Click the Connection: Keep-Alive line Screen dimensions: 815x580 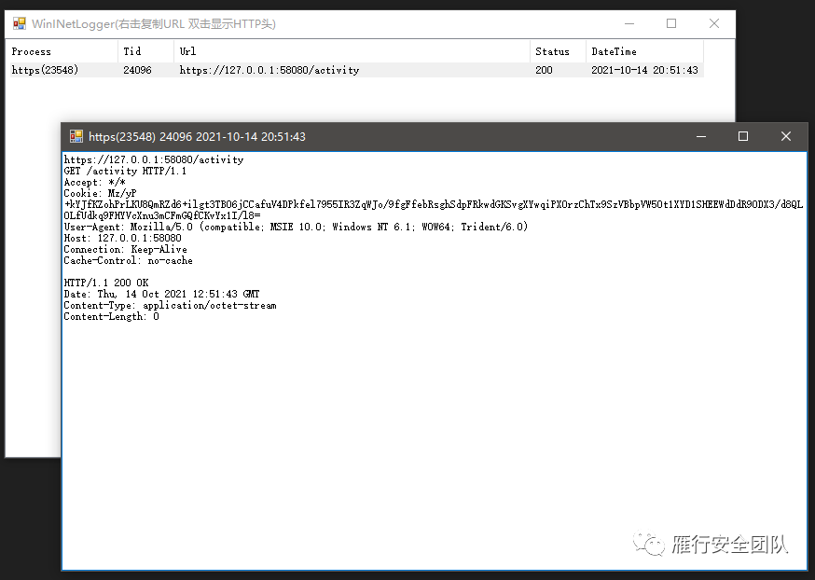tap(125, 250)
